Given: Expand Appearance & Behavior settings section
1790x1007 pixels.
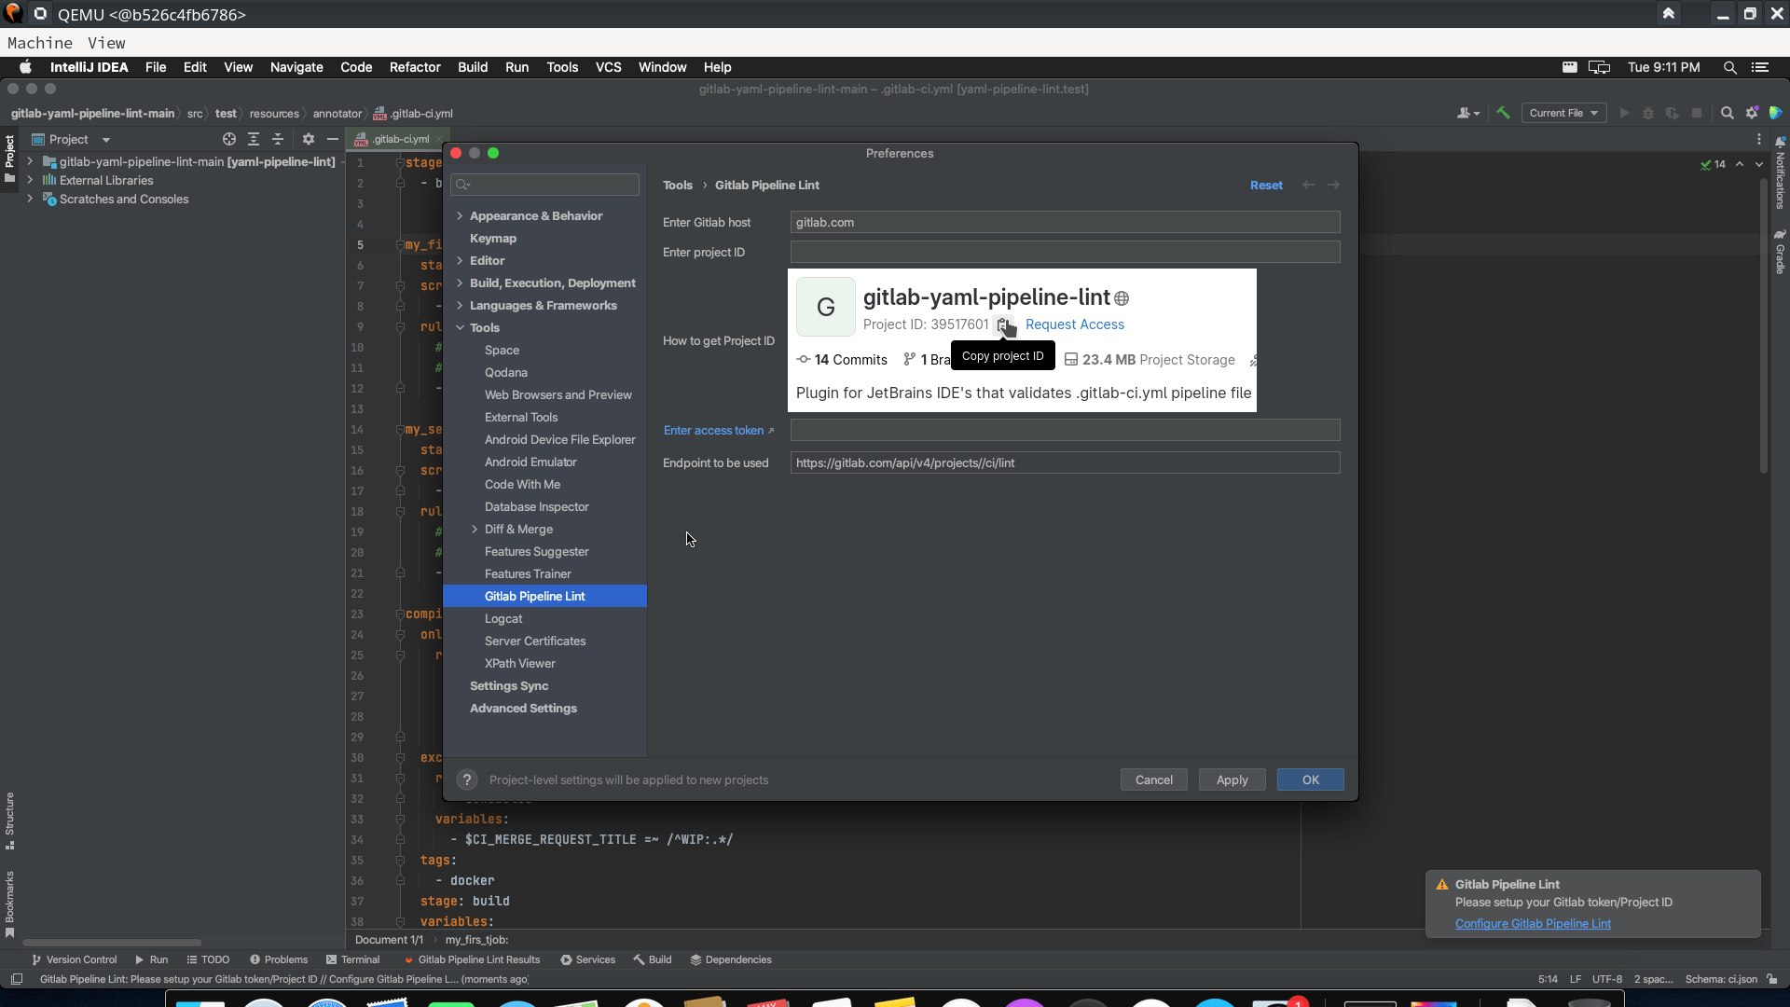Looking at the screenshot, I should click(x=461, y=215).
